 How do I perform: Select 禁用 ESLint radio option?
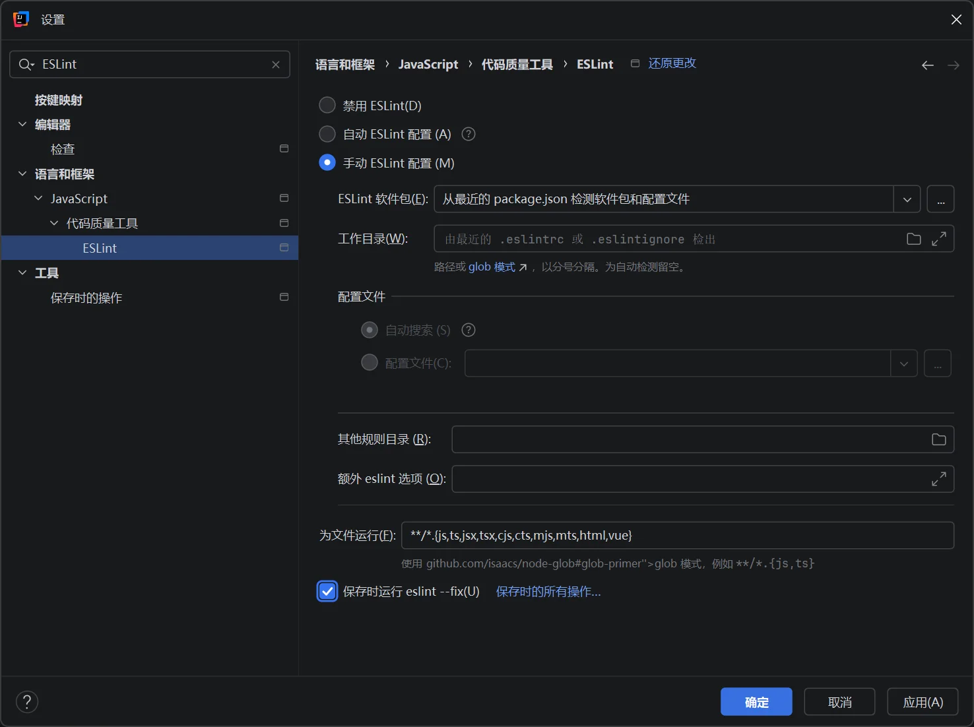click(x=327, y=106)
